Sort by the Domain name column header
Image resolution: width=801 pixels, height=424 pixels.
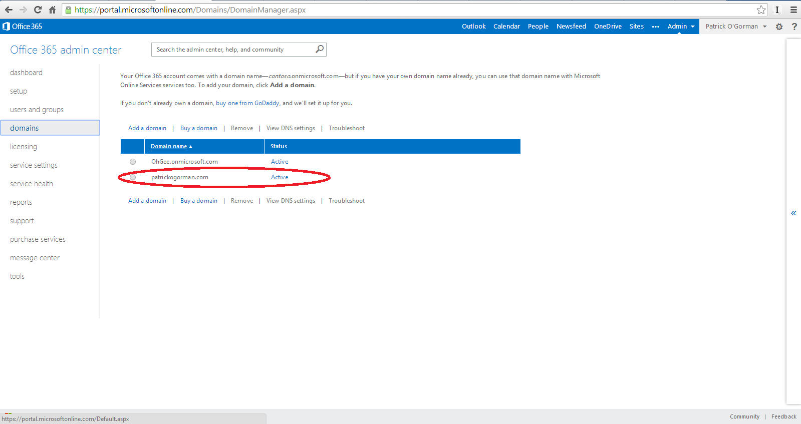[x=171, y=146]
